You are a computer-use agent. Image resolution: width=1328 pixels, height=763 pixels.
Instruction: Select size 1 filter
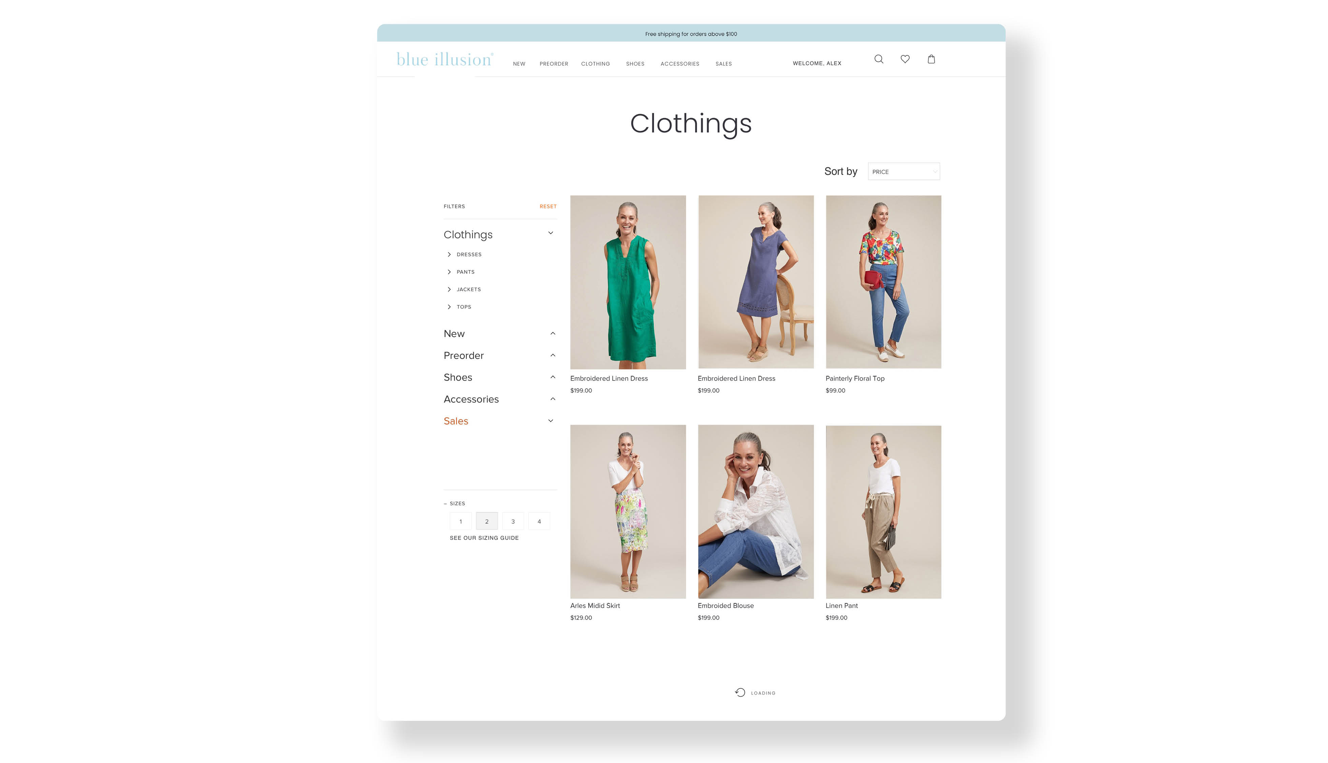460,522
